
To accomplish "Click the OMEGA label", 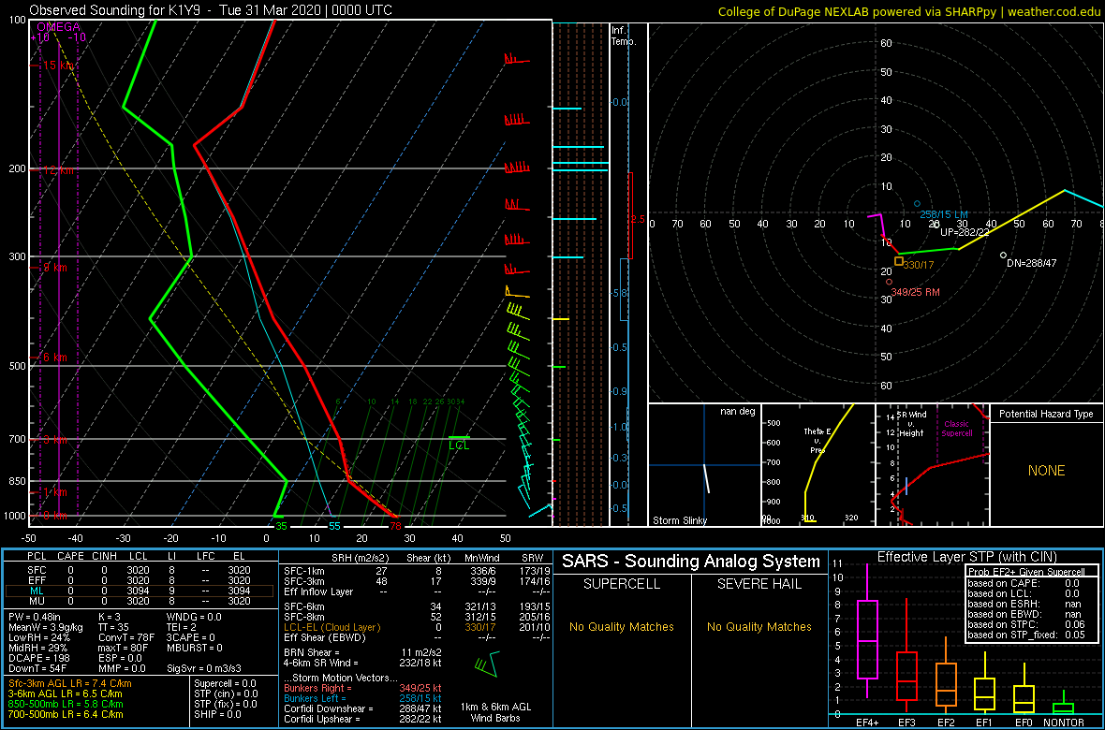I will (x=58, y=27).
